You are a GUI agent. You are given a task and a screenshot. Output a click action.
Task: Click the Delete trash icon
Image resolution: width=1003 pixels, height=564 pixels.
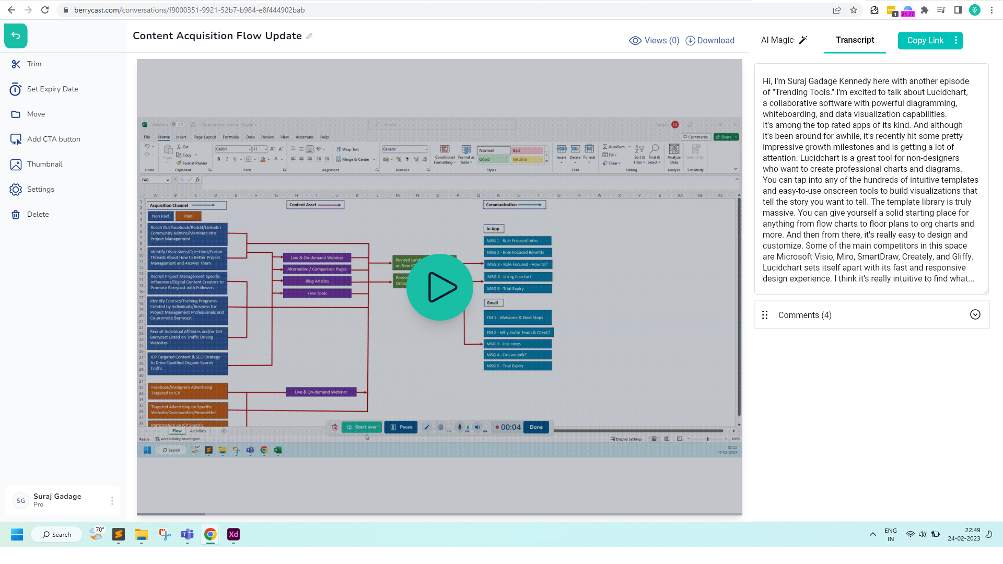tap(16, 215)
